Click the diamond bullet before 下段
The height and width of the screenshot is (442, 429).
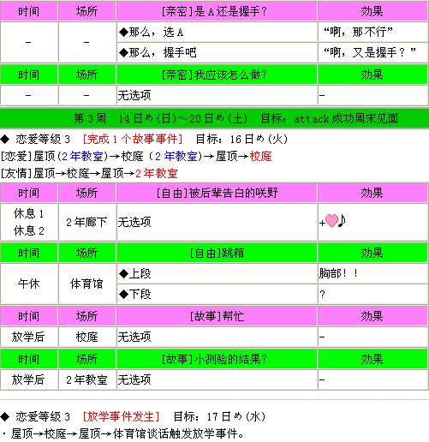pyautogui.click(x=123, y=294)
